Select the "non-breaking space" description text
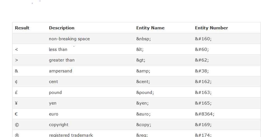This screenshot has height=137, width=261. 69,39
